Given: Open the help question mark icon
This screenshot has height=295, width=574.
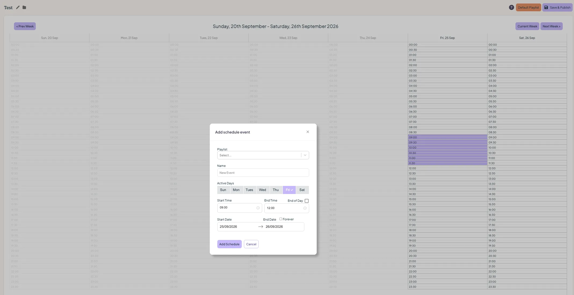Looking at the screenshot, I should pyautogui.click(x=511, y=7).
